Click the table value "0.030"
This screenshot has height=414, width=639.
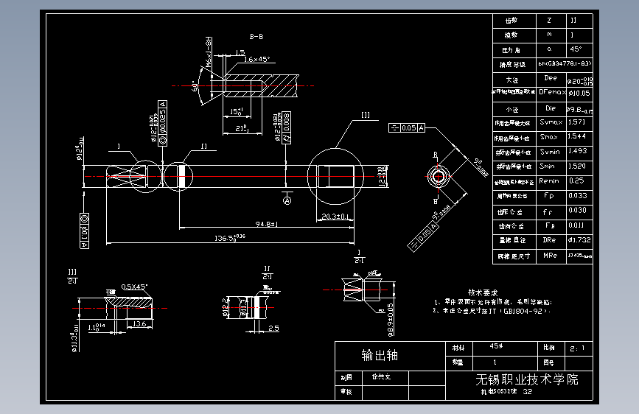click(x=578, y=210)
